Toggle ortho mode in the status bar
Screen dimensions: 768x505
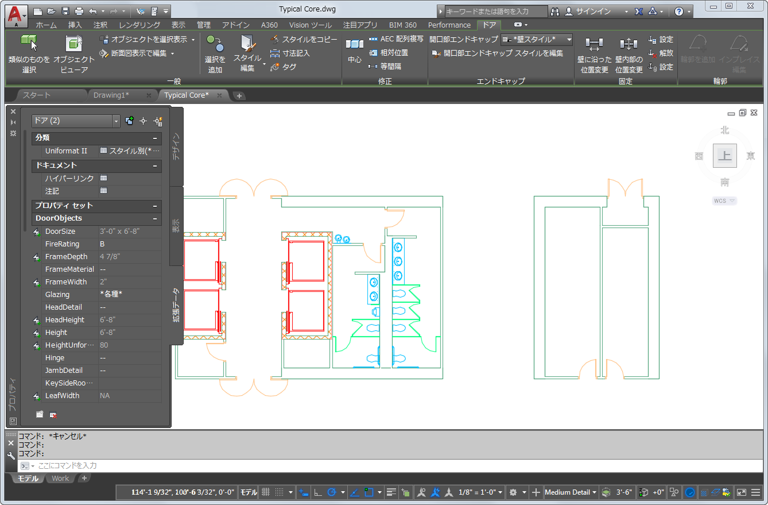[317, 492]
